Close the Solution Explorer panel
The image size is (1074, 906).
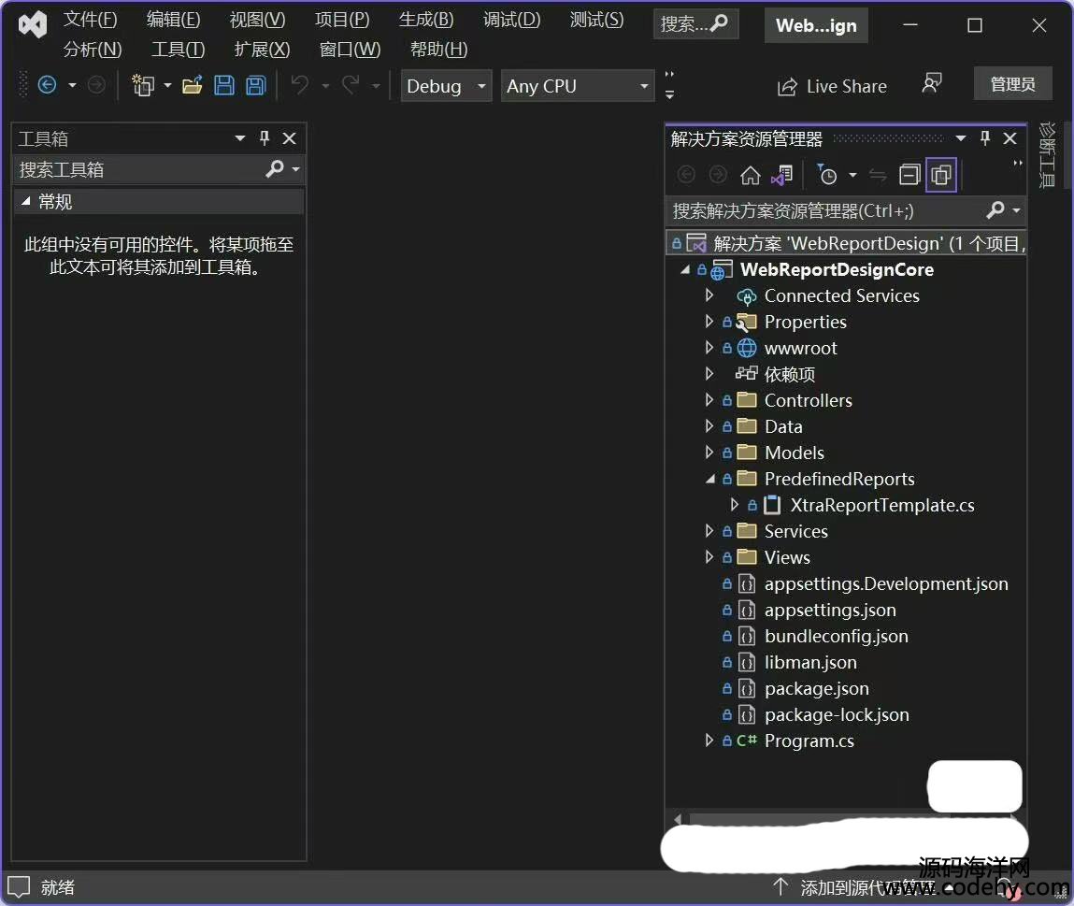(x=1010, y=138)
